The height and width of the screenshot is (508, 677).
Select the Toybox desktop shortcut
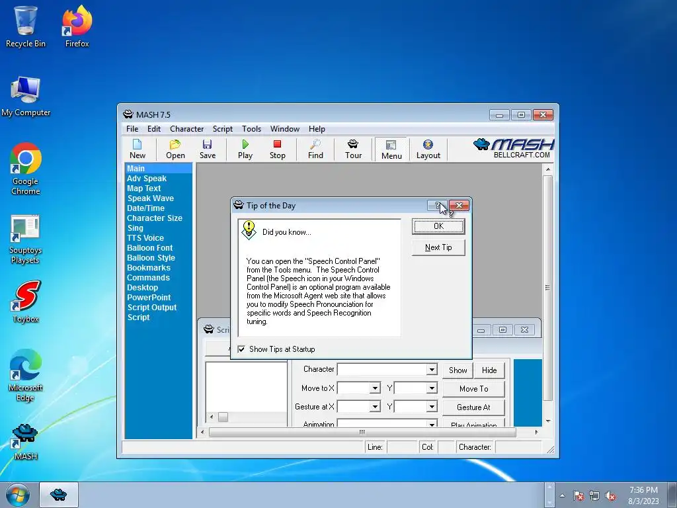26,302
